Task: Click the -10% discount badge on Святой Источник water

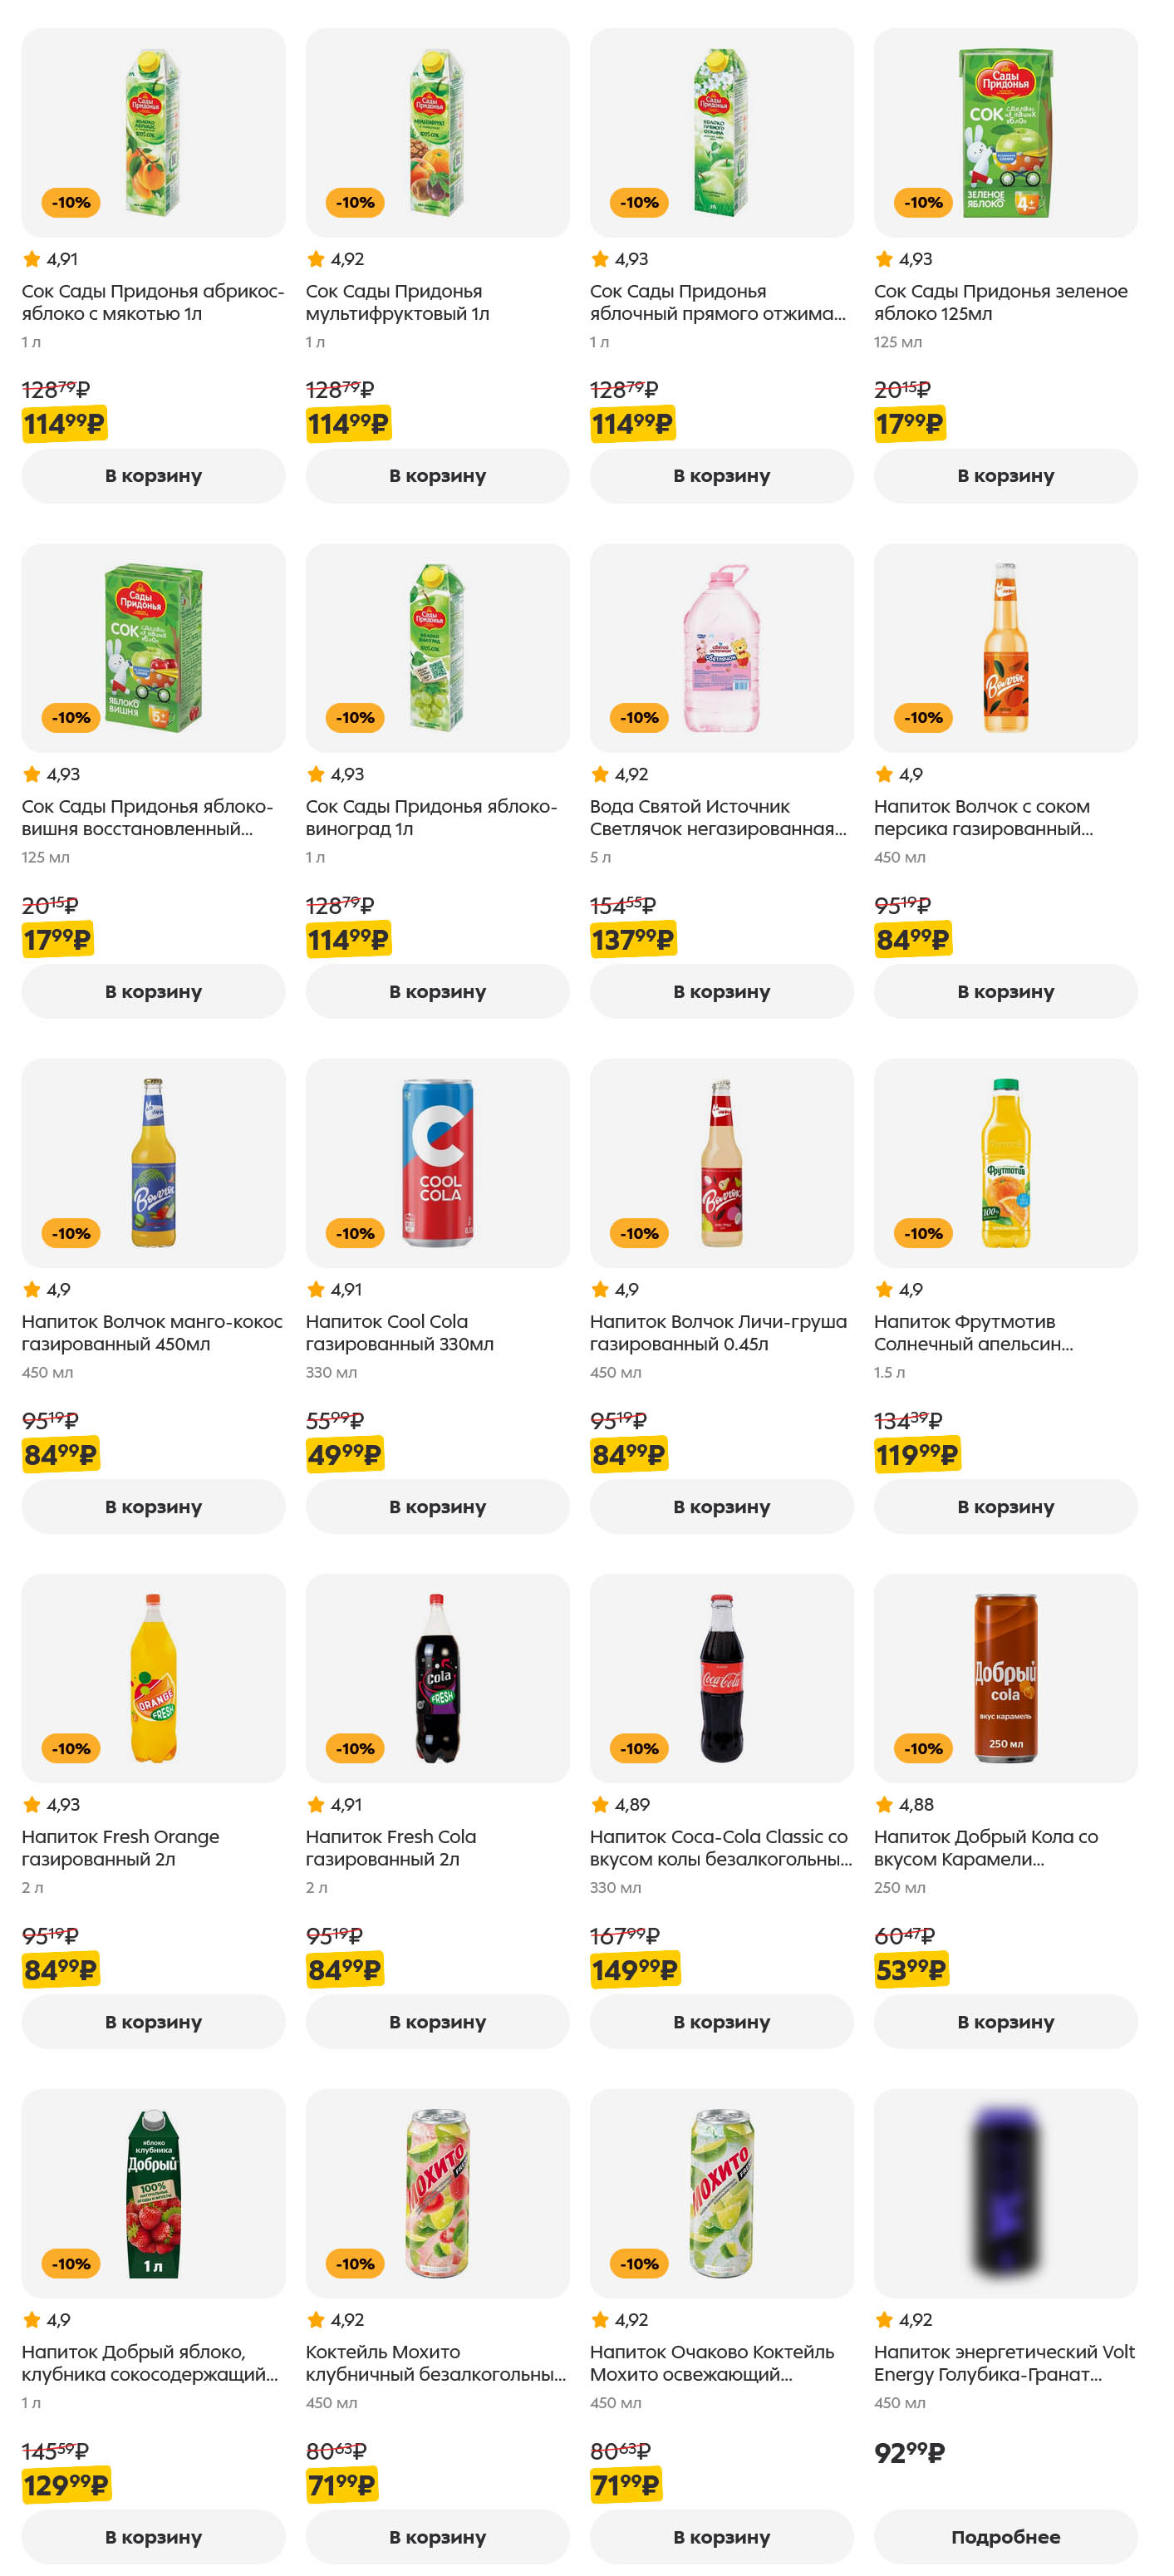Action: click(639, 718)
